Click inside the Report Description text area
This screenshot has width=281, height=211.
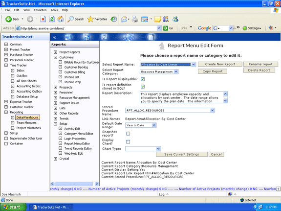(181, 97)
